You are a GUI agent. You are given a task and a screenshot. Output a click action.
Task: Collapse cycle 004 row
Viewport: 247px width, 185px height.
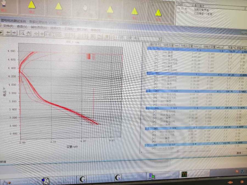pos(147,108)
